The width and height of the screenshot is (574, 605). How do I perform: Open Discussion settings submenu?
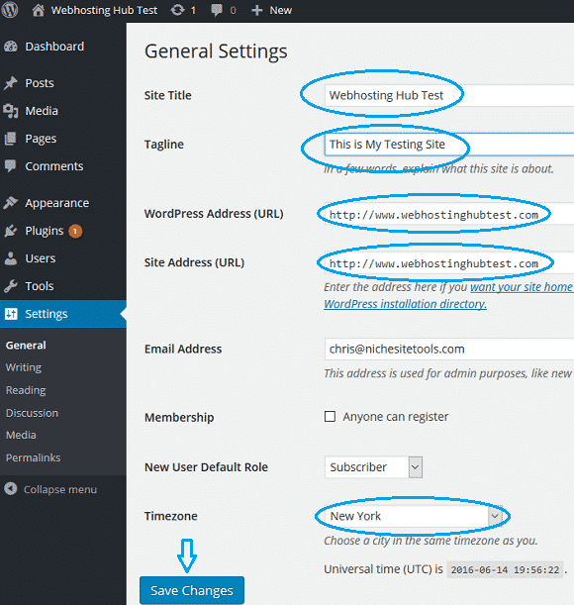click(32, 413)
